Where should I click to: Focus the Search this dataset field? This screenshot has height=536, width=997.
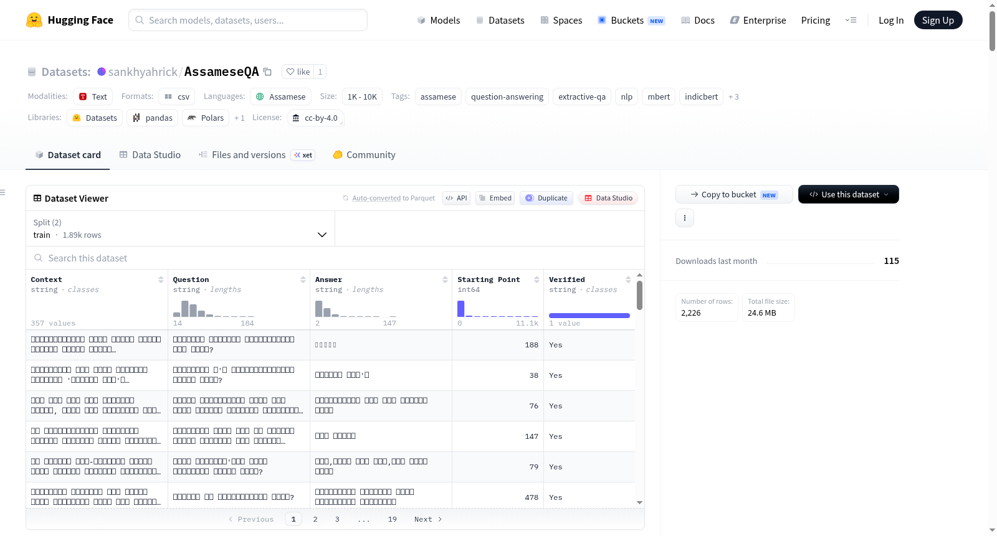click(335, 258)
